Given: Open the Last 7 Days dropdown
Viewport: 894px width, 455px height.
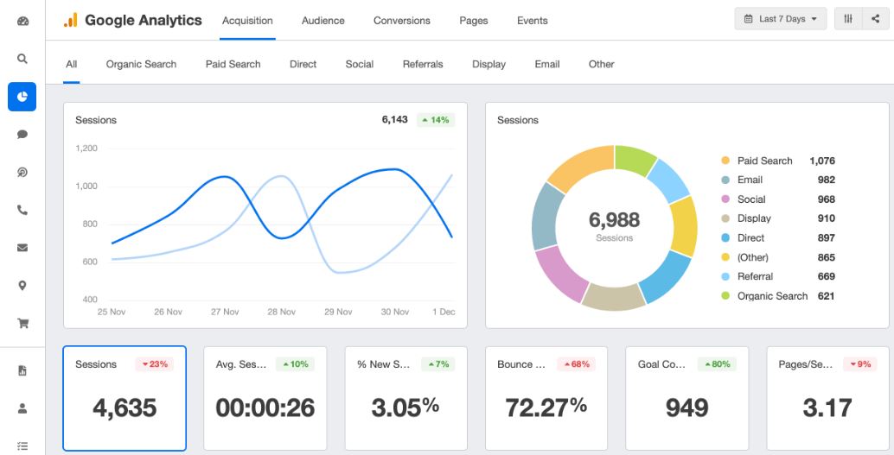Looking at the screenshot, I should click(781, 19).
